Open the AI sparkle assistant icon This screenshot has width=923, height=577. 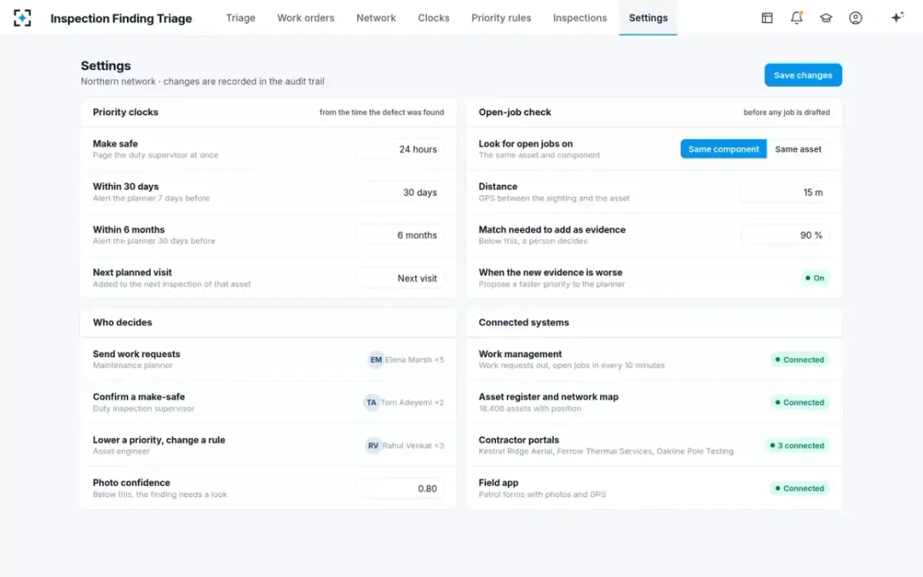click(x=897, y=18)
